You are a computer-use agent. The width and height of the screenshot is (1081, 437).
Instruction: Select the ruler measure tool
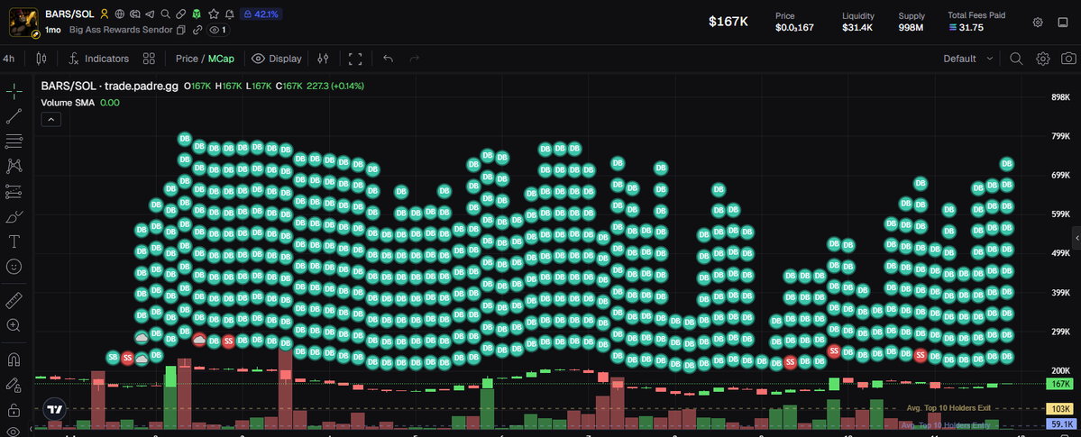(14, 301)
